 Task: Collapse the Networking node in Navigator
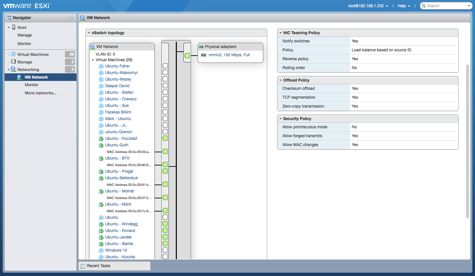click(9, 70)
